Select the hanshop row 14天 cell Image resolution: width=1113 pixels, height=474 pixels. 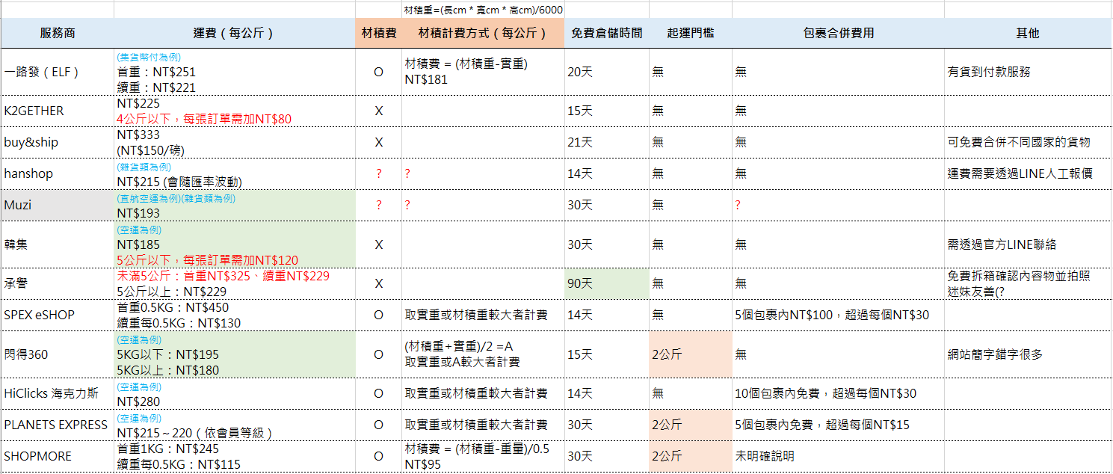coord(607,173)
